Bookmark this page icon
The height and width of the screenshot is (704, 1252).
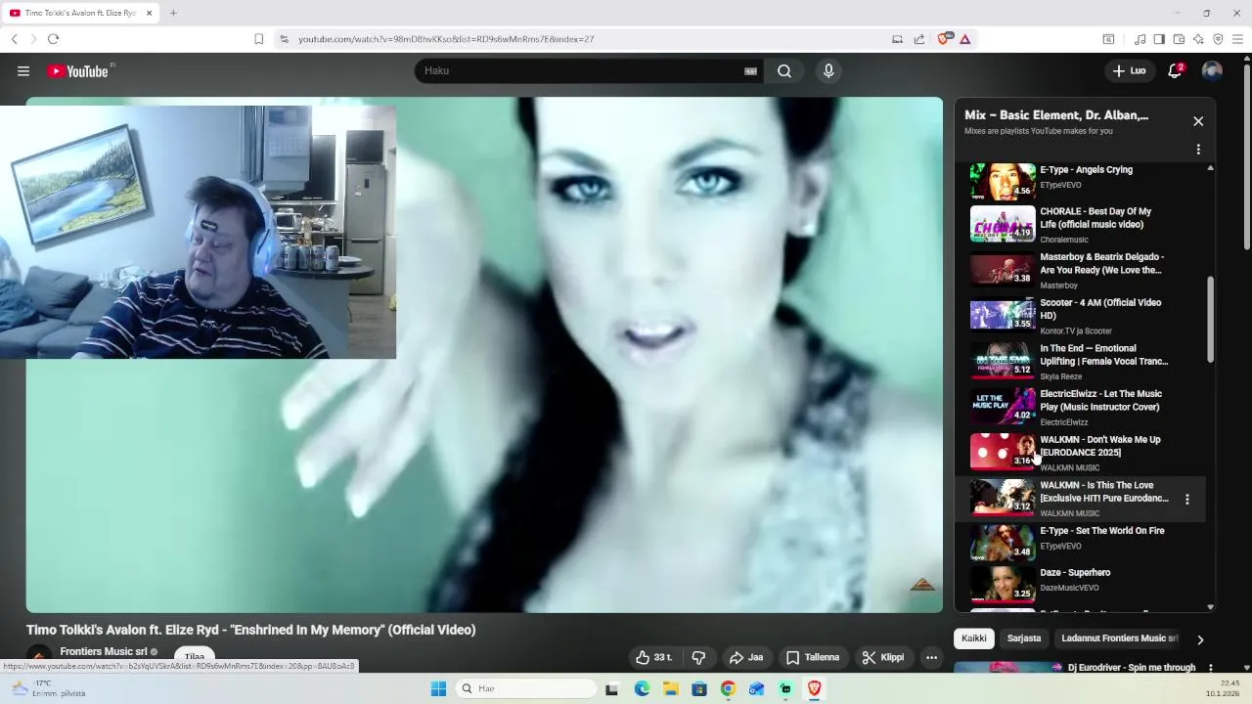258,39
